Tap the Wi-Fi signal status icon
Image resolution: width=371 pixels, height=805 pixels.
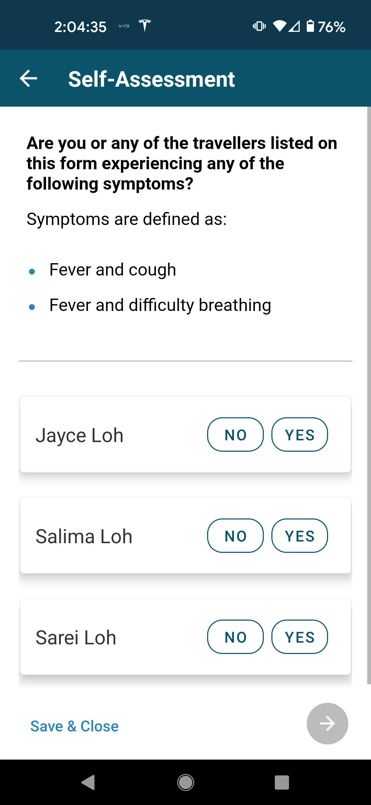click(x=280, y=26)
